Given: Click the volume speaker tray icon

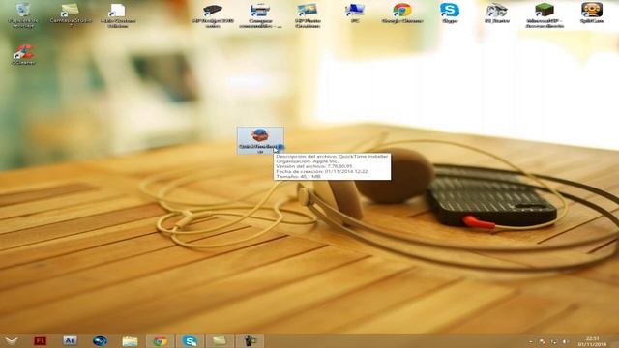Looking at the screenshot, I should pos(565,341).
